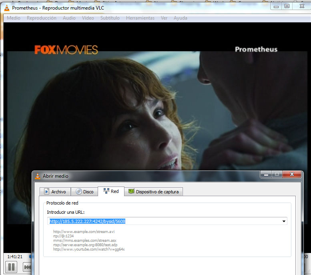Click the VLC cone icon in title bar

[x=7, y=8]
